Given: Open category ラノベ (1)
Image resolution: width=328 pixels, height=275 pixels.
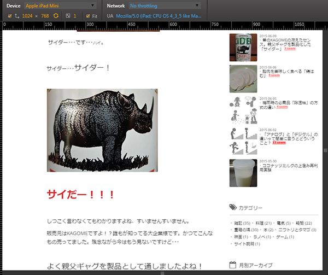Looking at the screenshot, I should click(262, 237).
